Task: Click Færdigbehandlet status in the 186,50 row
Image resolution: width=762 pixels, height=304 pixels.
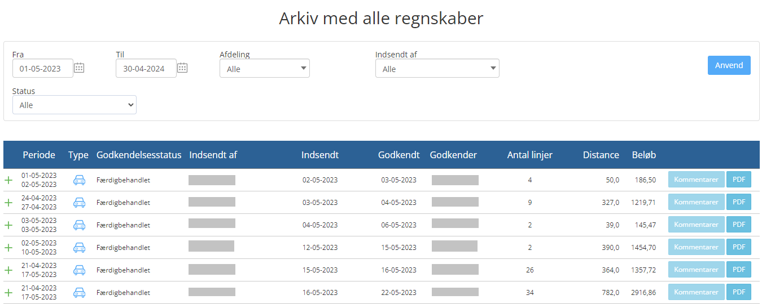Action: click(x=123, y=180)
